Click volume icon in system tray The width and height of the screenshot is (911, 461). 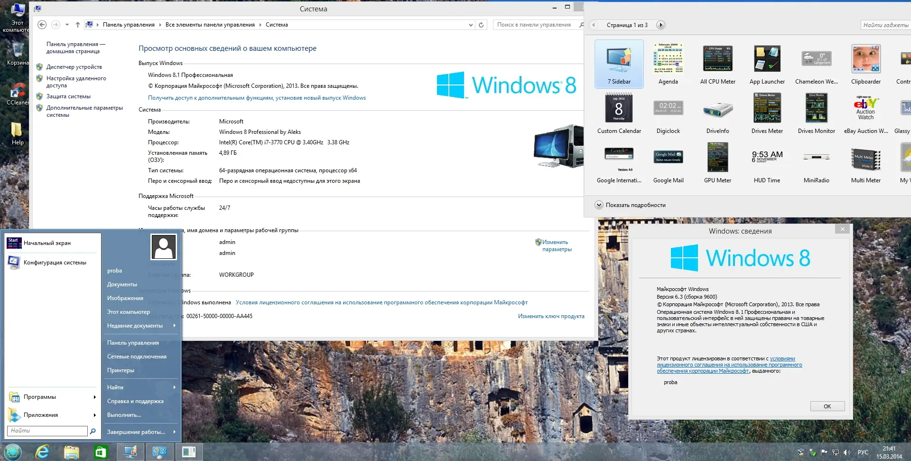[x=847, y=452]
